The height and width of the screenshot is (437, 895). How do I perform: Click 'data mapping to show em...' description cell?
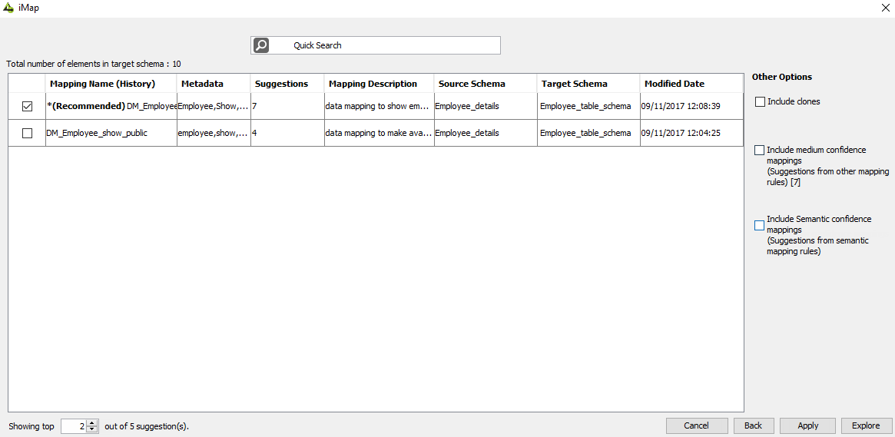point(379,106)
